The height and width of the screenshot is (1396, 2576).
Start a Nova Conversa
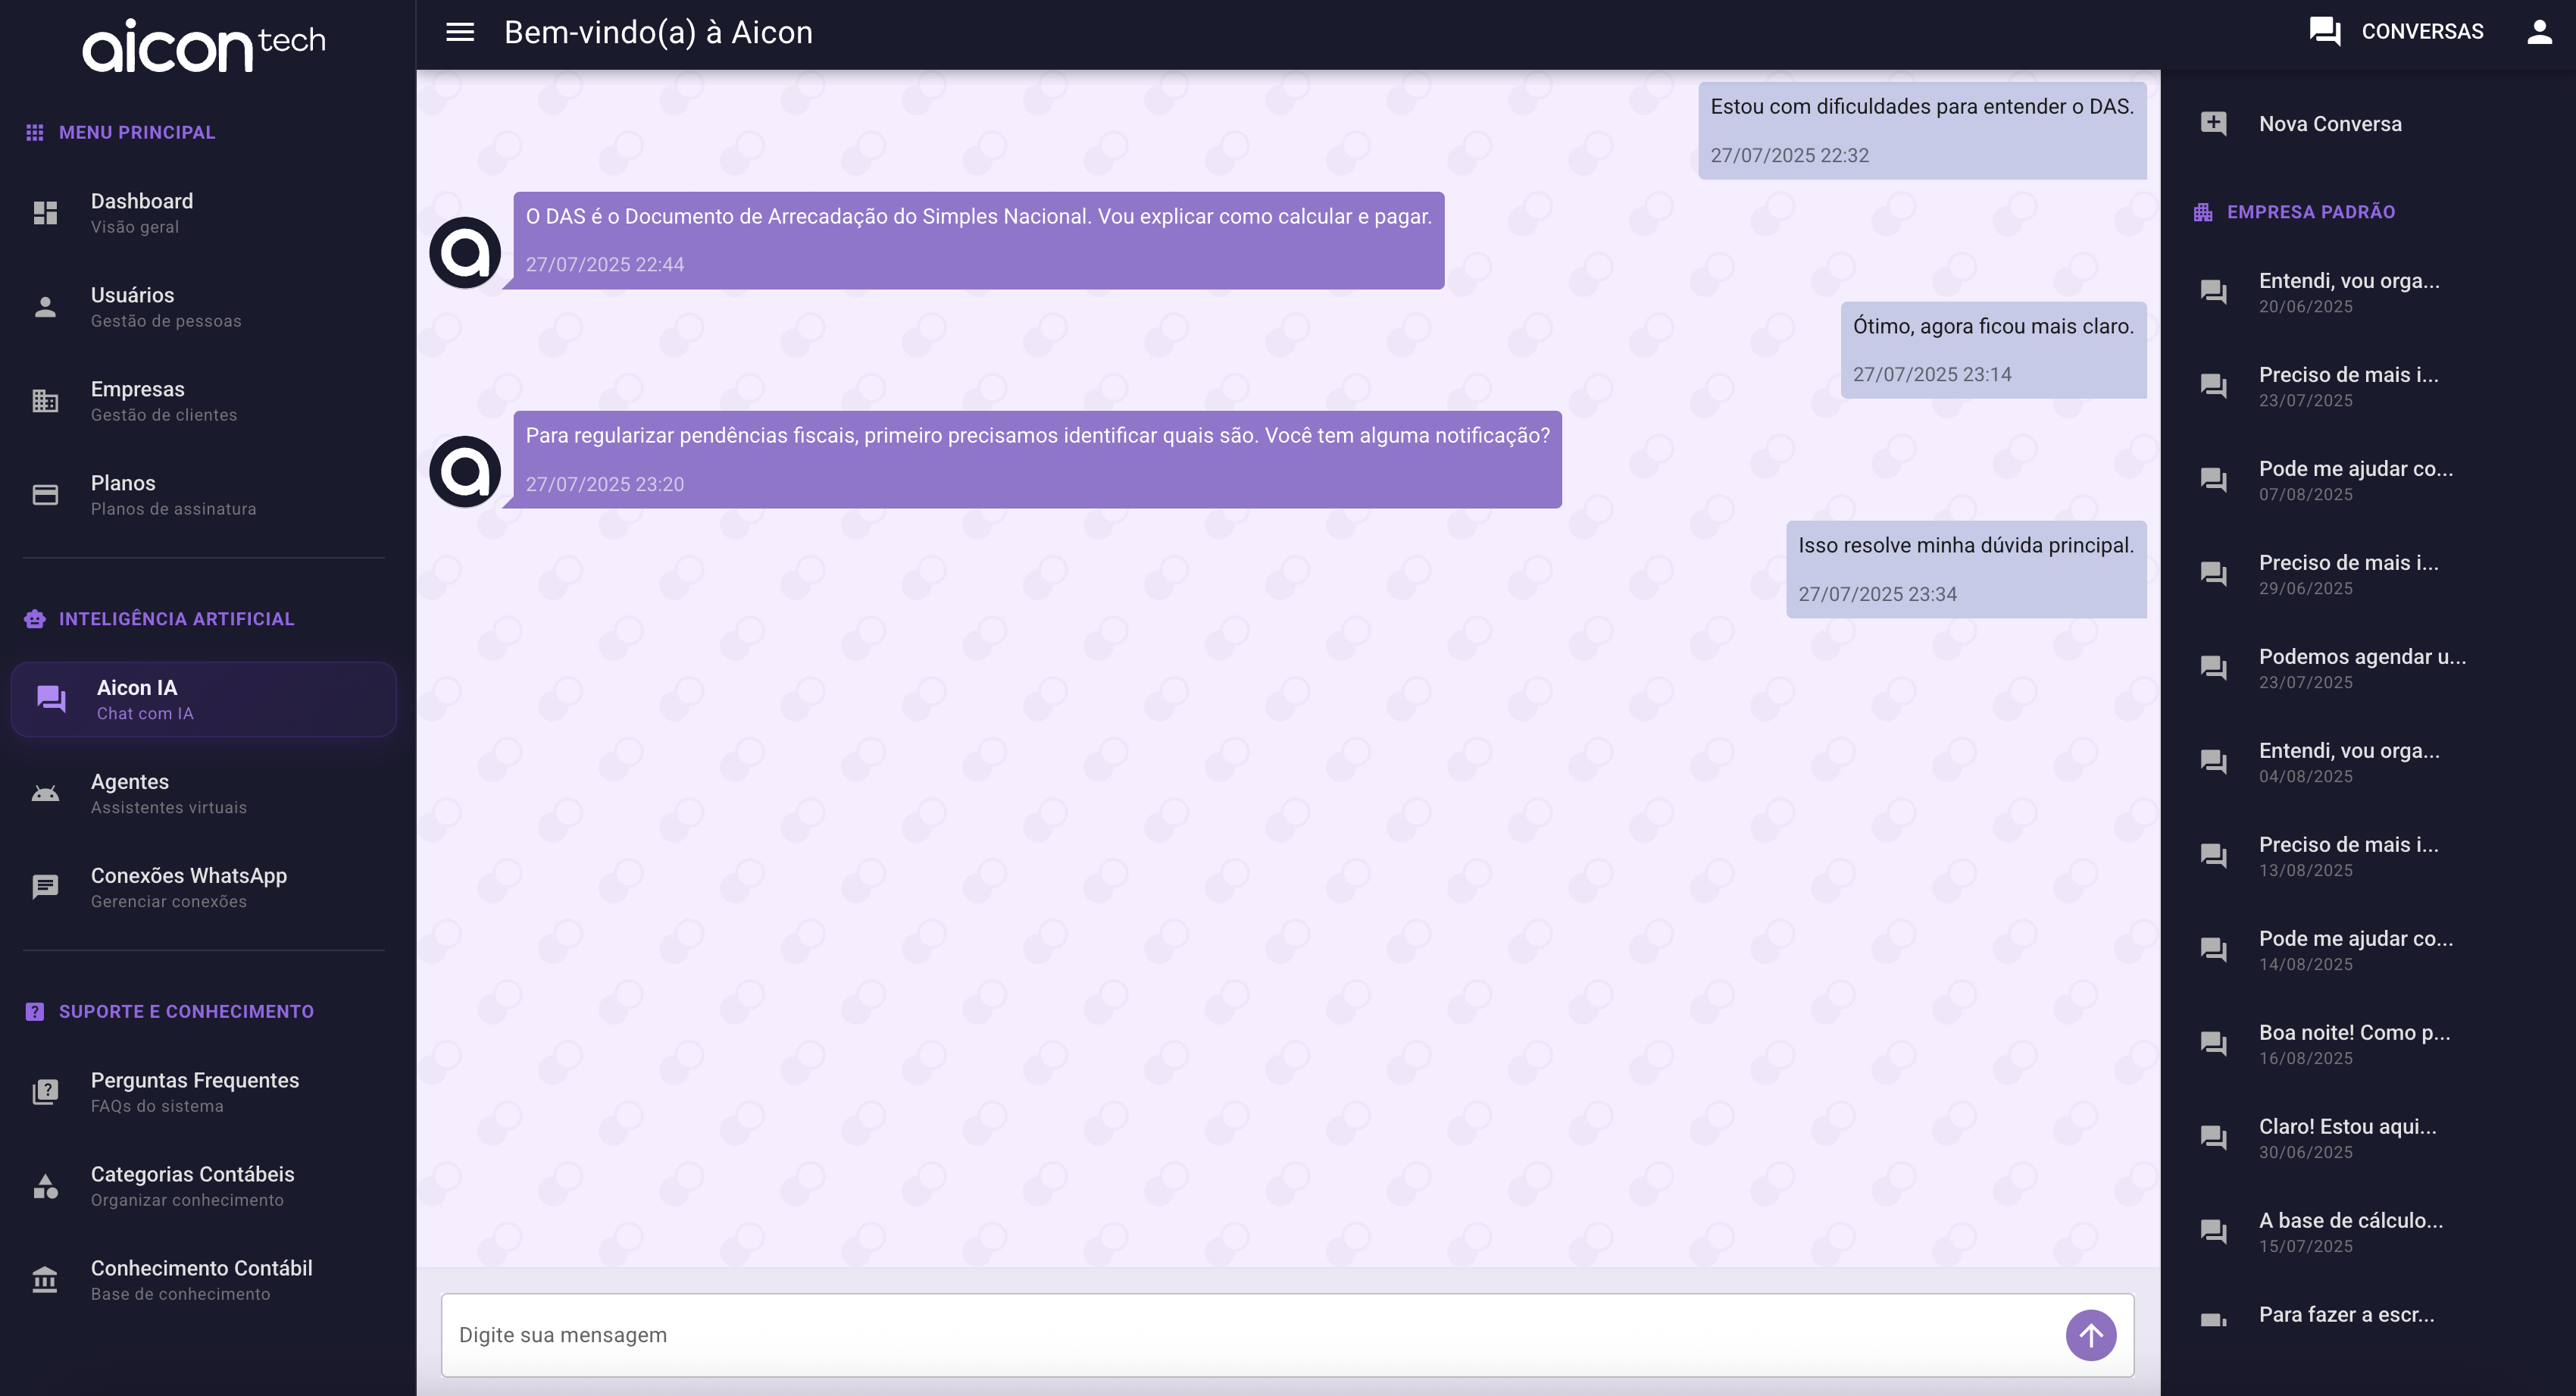[2330, 123]
